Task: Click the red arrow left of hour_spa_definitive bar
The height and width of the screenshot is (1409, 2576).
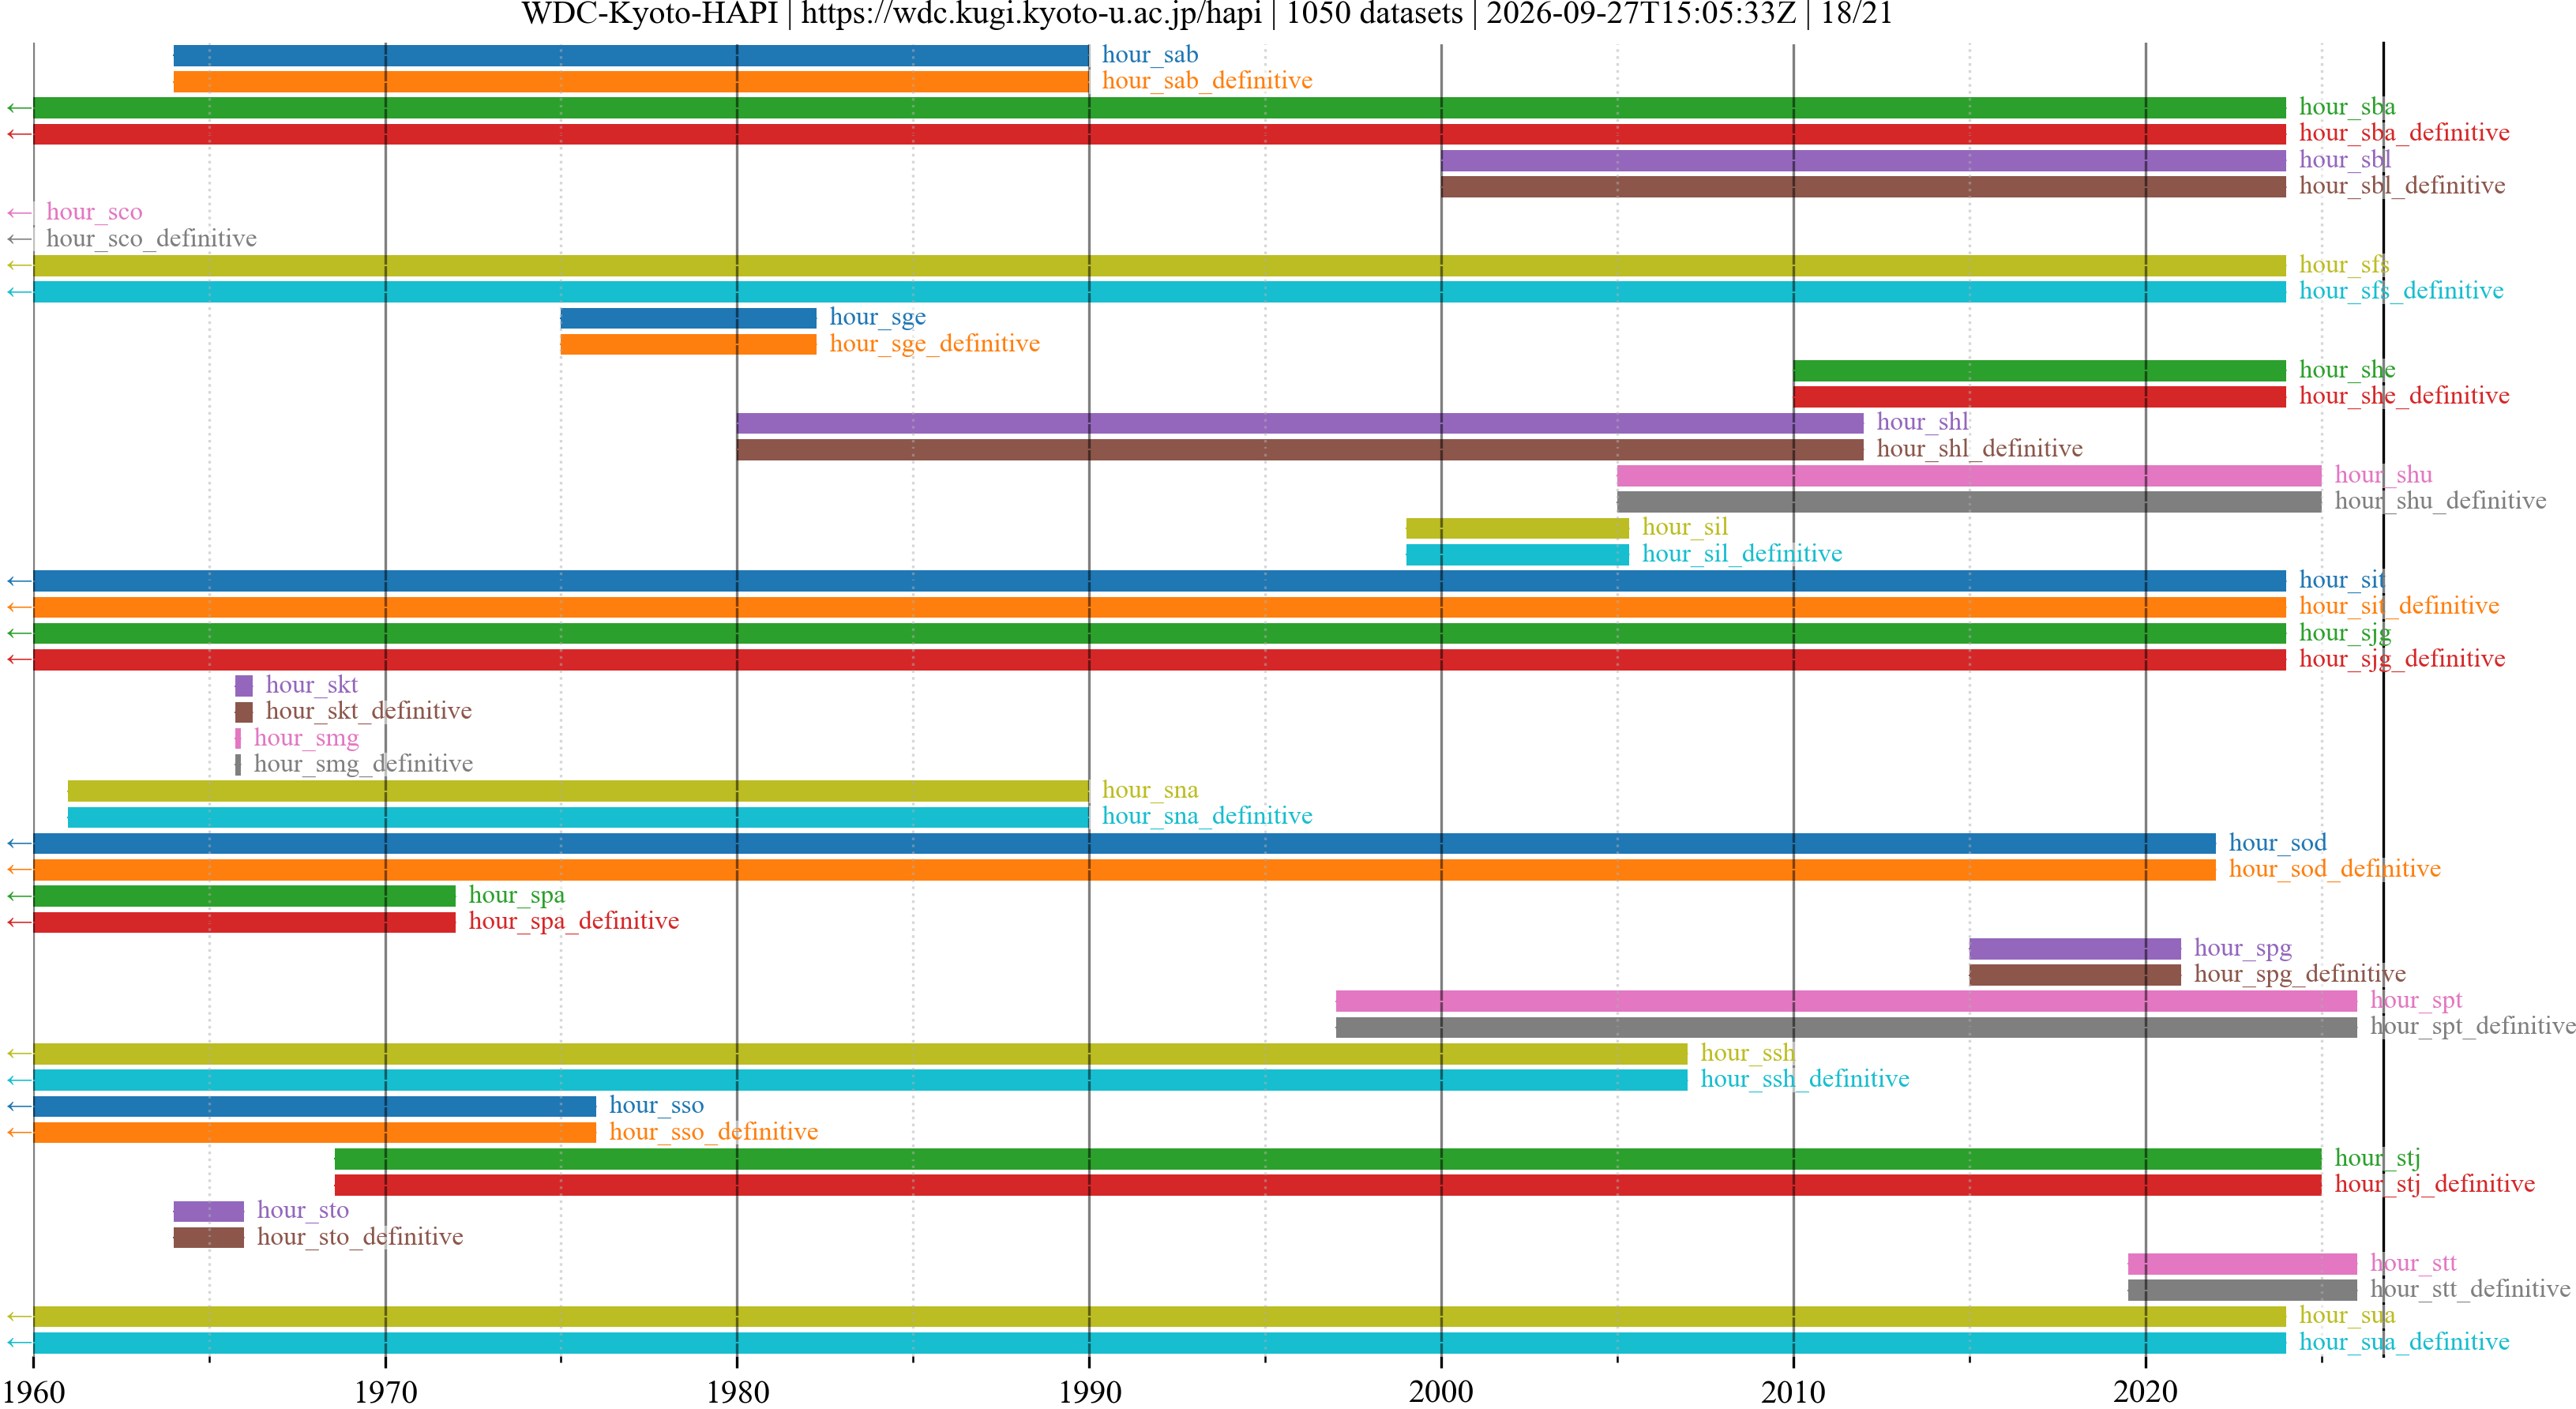Action: pos(19,922)
